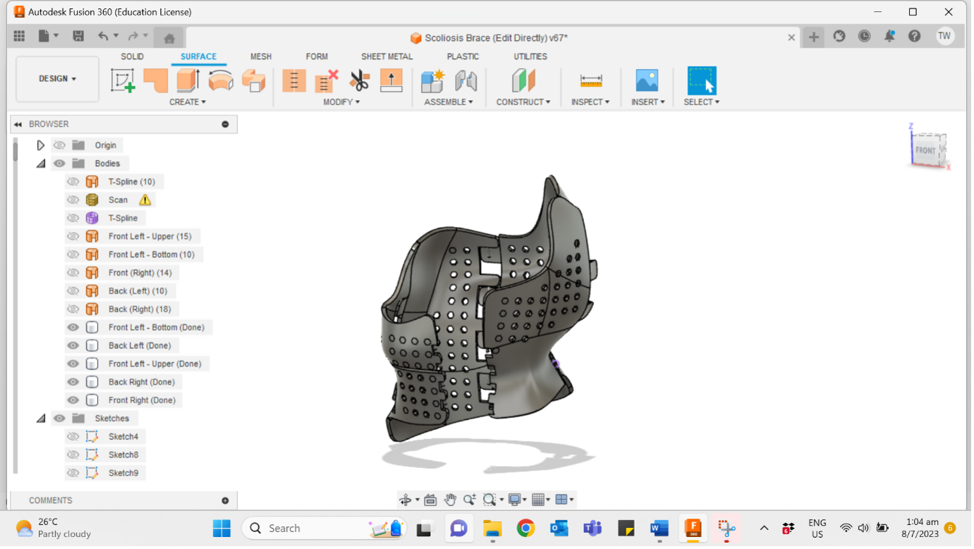Hide the Front Right (Done) body
This screenshot has height=549, width=974.
tap(73, 400)
